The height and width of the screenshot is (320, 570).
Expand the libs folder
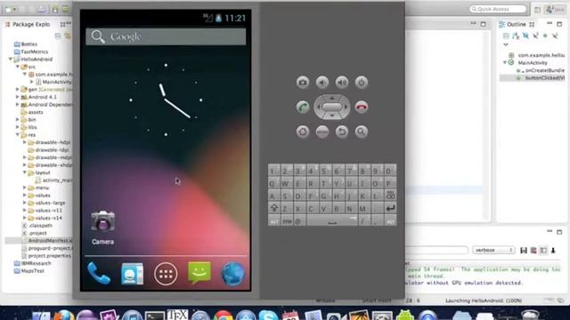point(18,127)
